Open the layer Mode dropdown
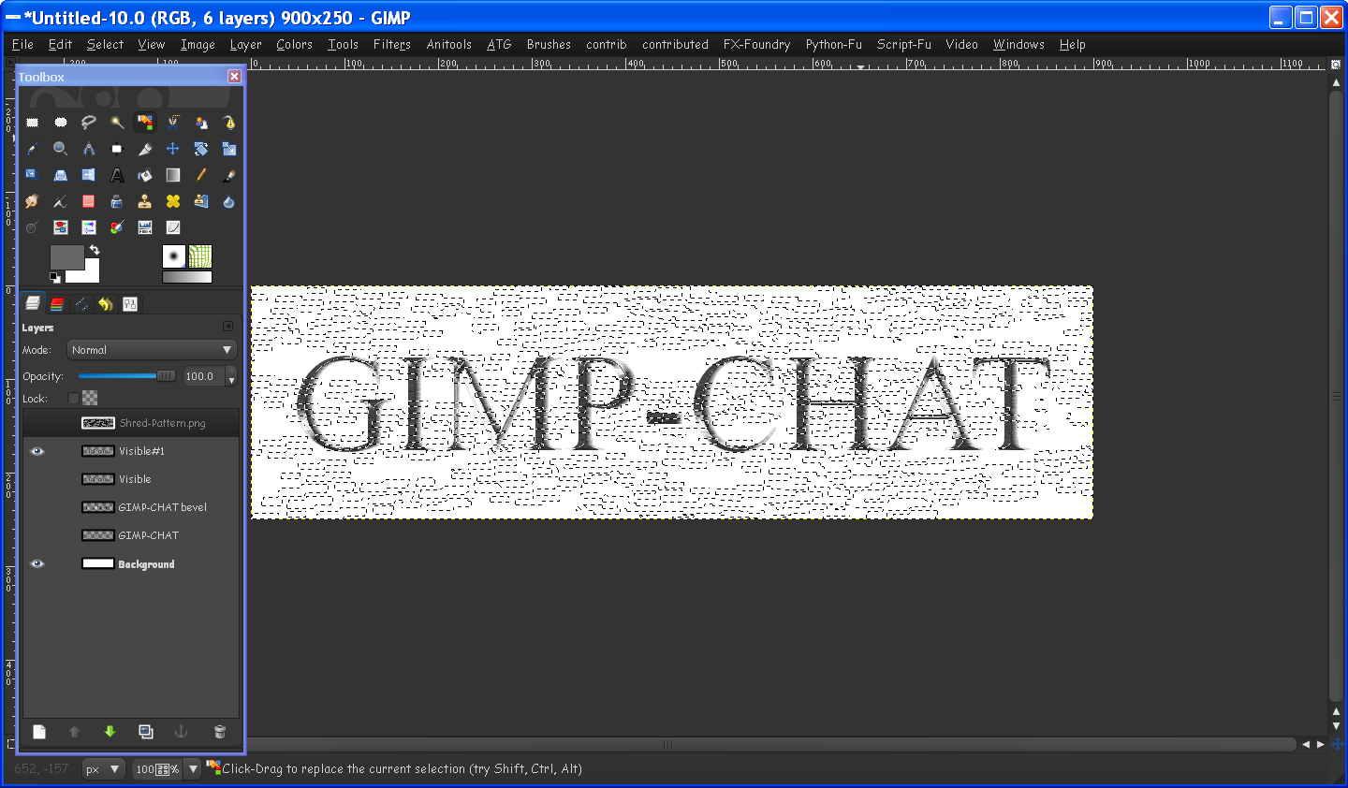 (x=152, y=350)
